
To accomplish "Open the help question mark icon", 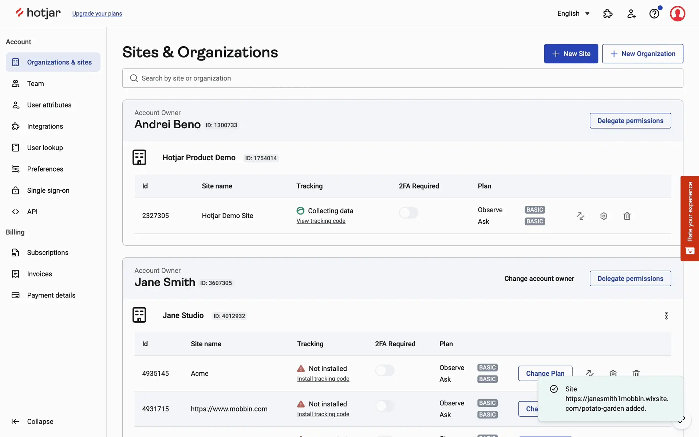I will pyautogui.click(x=654, y=14).
